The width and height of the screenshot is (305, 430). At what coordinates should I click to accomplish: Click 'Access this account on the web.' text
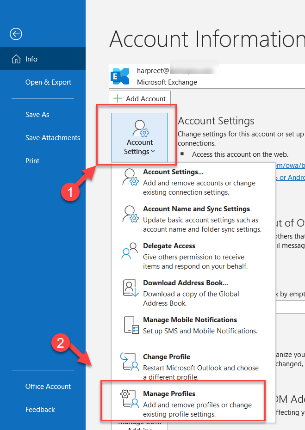coord(240,154)
